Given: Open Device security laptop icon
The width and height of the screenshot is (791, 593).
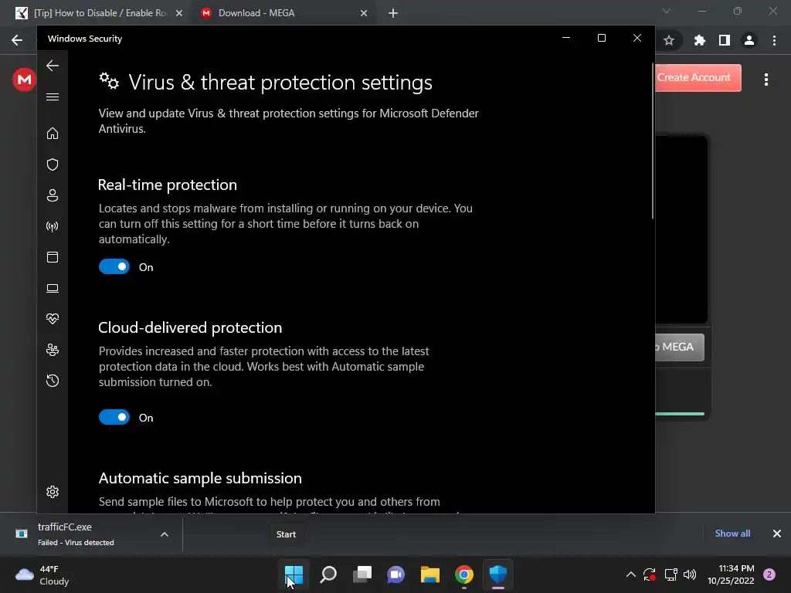Looking at the screenshot, I should pos(53,288).
